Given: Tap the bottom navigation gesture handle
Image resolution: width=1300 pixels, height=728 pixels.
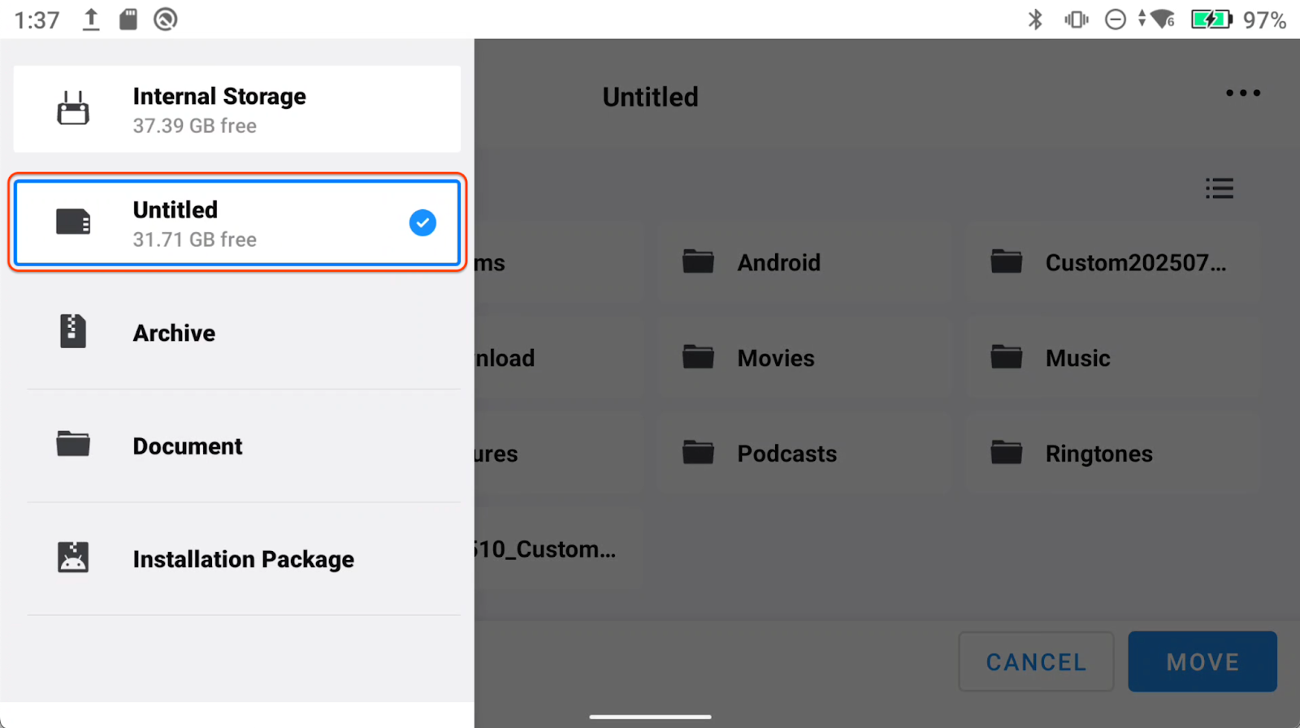Looking at the screenshot, I should pyautogui.click(x=650, y=717).
